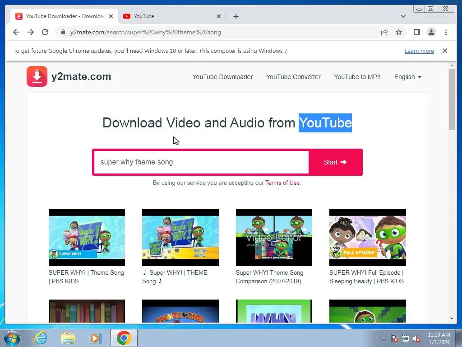Viewport: 462px width, 347px height.
Task: Click the y2mate red download logo
Action: click(37, 76)
